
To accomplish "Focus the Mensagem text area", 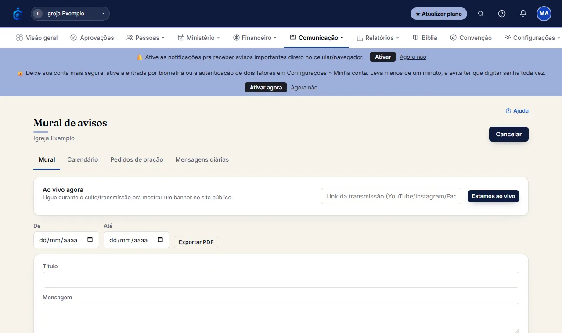I will pyautogui.click(x=281, y=318).
